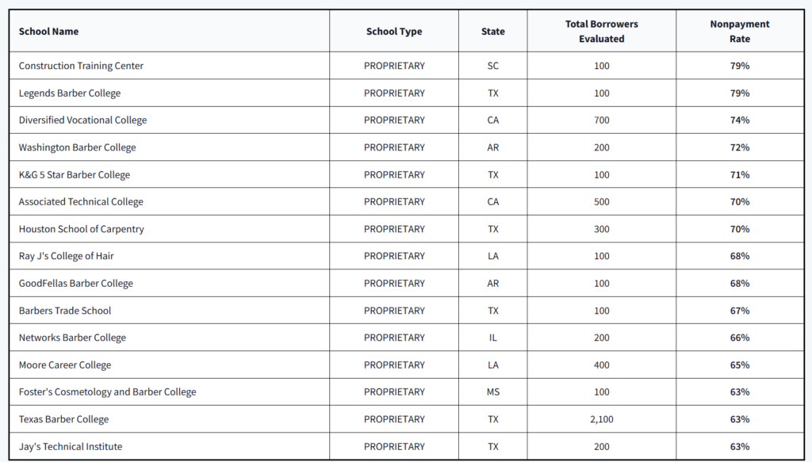Click the School Name column header
This screenshot has height=462, width=812.
pyautogui.click(x=48, y=31)
